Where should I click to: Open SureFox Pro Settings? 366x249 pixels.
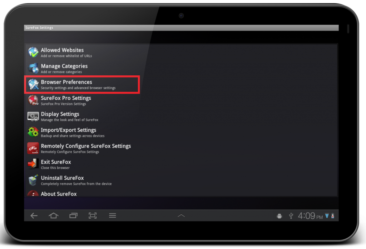pos(181,100)
